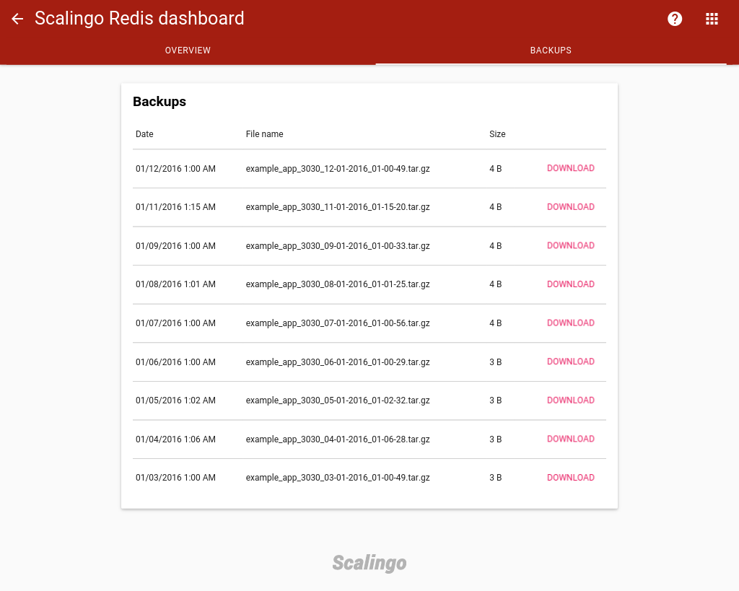Click date 01/08/2016 1:01 AM

175,284
